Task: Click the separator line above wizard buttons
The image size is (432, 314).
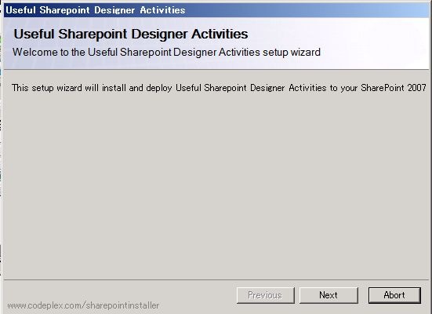Action: 216,279
